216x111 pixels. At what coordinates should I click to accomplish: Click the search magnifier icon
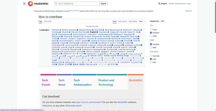point(56,4)
